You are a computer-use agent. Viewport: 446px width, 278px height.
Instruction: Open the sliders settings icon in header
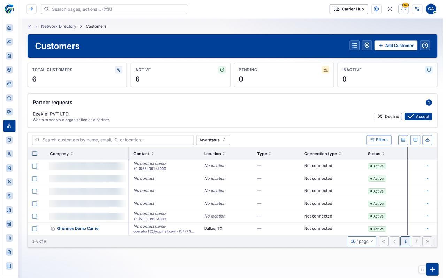(x=417, y=9)
